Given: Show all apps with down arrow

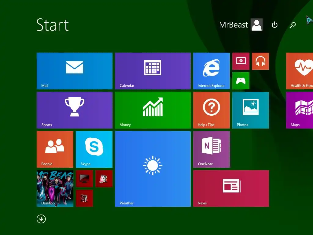Looking at the screenshot, I should pyautogui.click(x=41, y=219).
